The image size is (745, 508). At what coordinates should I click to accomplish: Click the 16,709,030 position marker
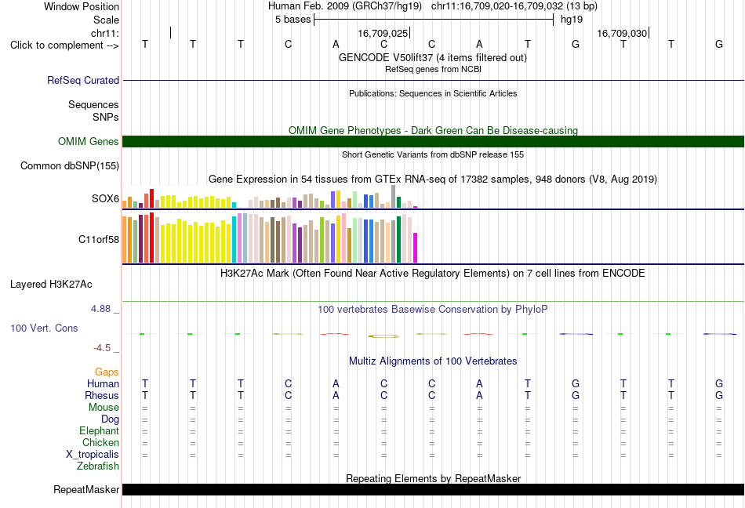pos(622,33)
